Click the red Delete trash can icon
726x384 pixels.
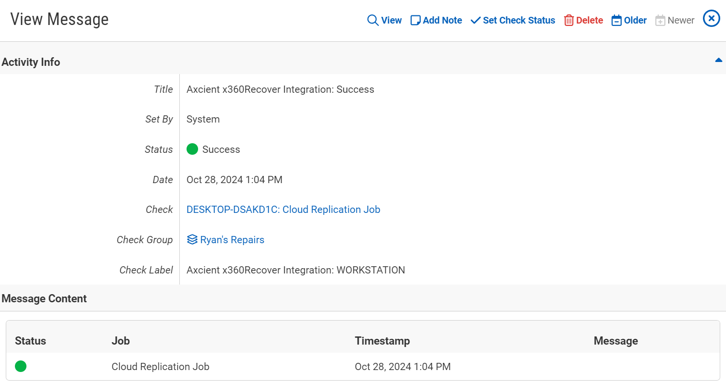569,20
